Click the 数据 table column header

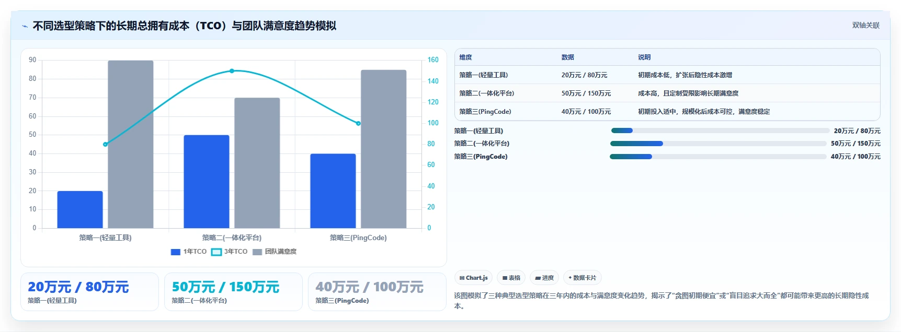[568, 57]
